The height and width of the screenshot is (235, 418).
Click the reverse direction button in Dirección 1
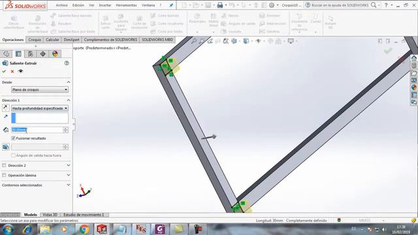5,108
